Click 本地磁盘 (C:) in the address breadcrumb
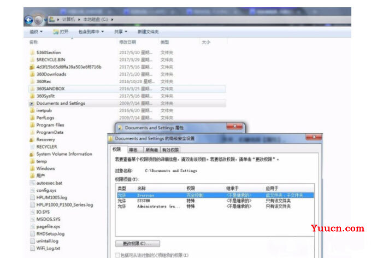Viewport: 371px width, 258px height. tap(96, 20)
